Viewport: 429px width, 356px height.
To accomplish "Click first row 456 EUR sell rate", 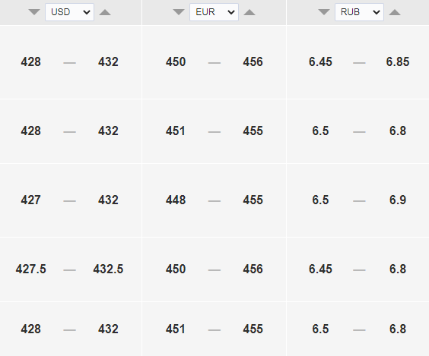I will tap(253, 61).
